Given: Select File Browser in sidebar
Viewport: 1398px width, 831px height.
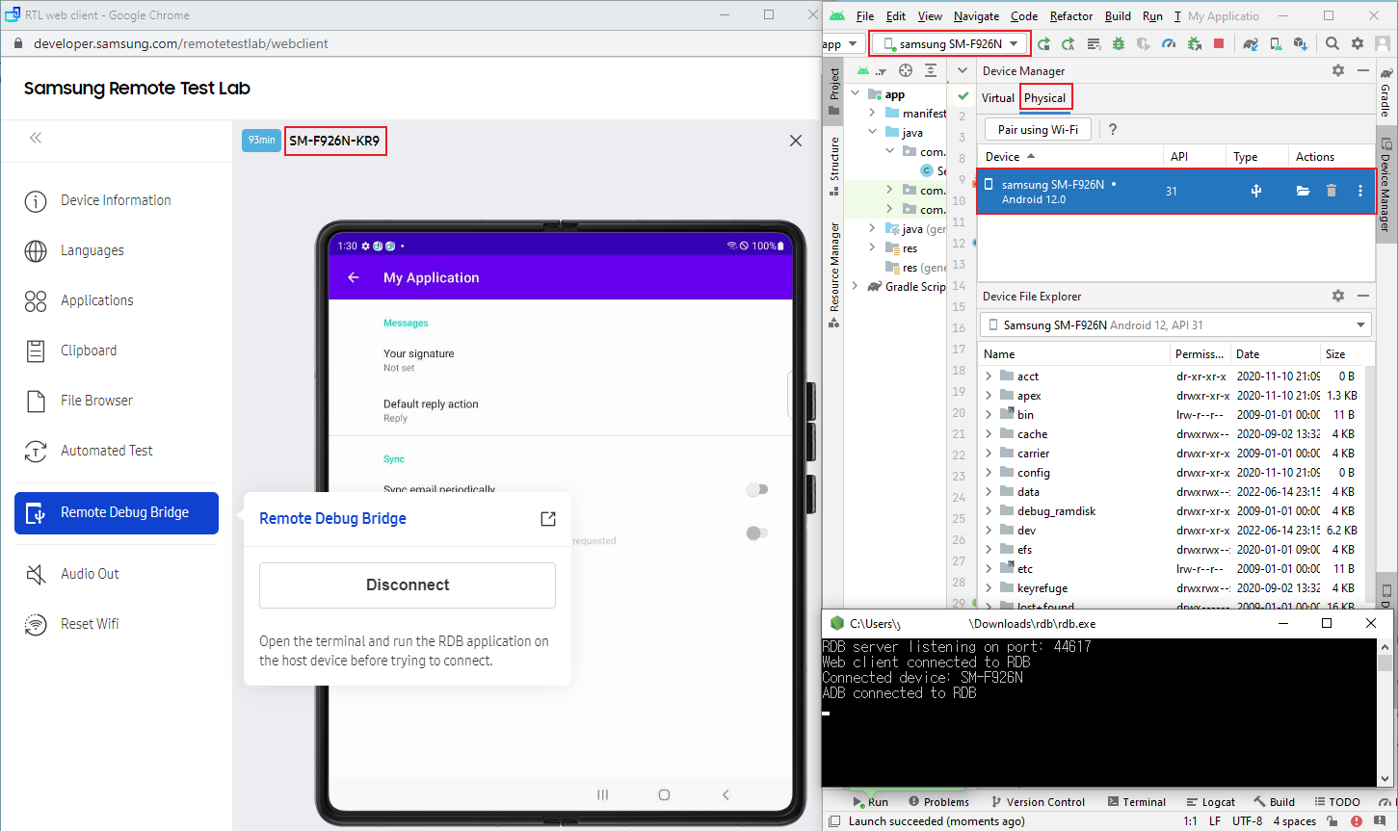Looking at the screenshot, I should [96, 401].
